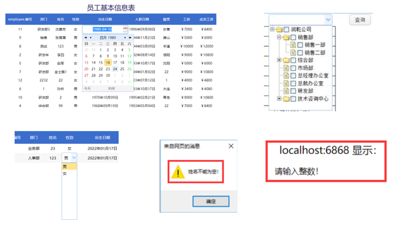396x225 pixels.
Task: Select day 17 in the calendar
Action: (115, 63)
